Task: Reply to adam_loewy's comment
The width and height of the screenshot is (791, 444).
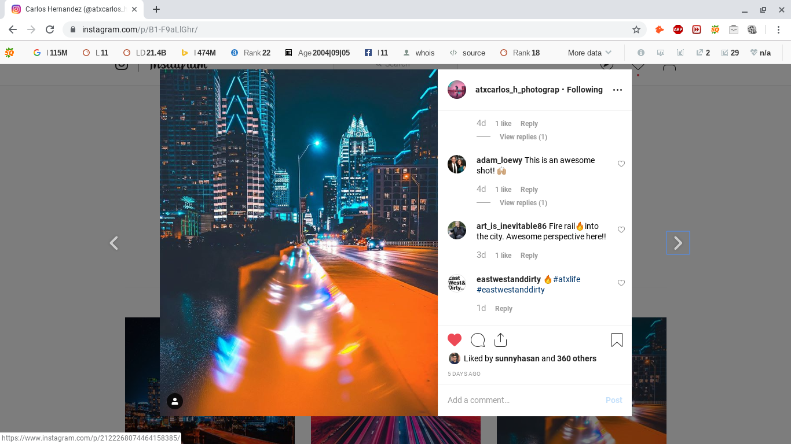Action: 529,190
